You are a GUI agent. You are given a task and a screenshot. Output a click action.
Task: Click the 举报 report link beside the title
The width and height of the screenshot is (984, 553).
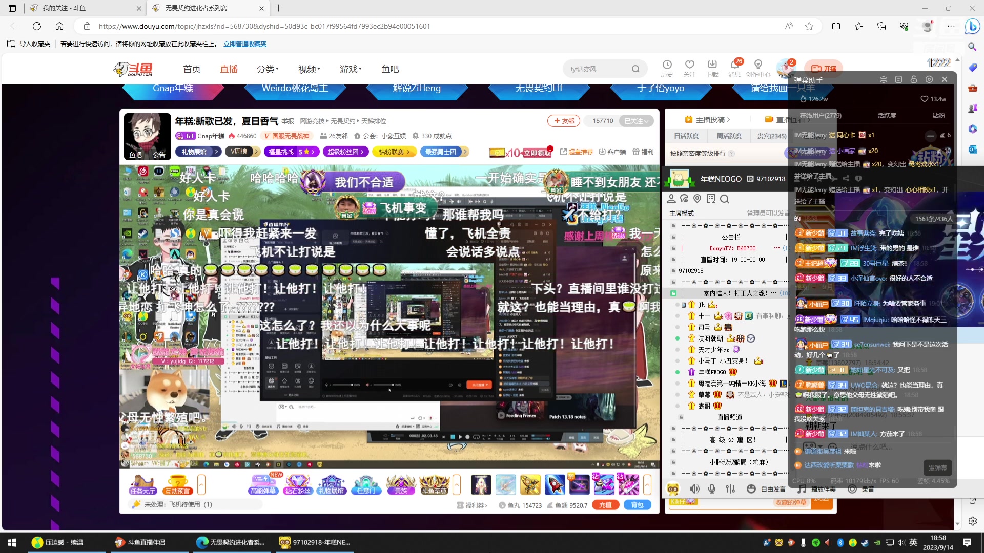288,121
